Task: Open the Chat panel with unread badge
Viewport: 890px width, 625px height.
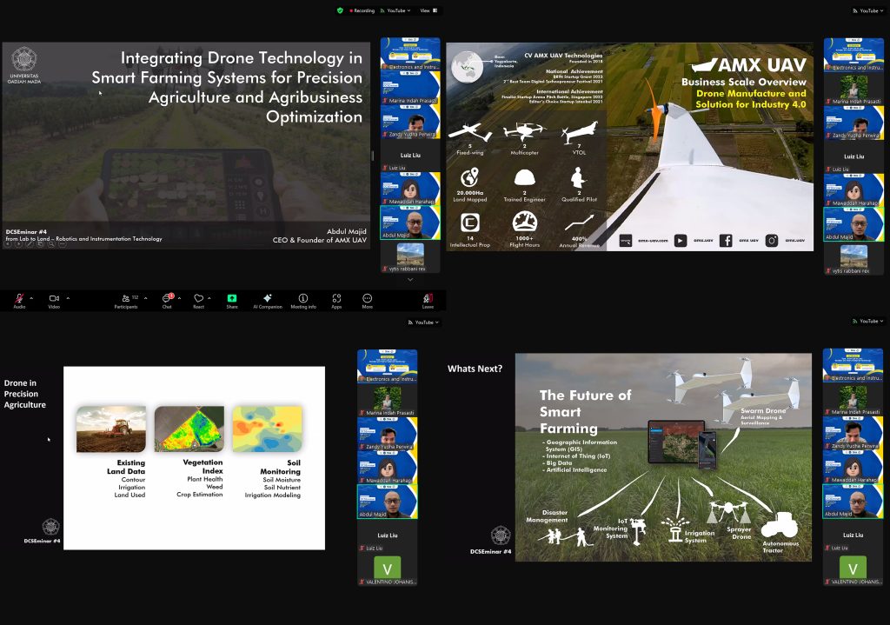Action: (168, 300)
